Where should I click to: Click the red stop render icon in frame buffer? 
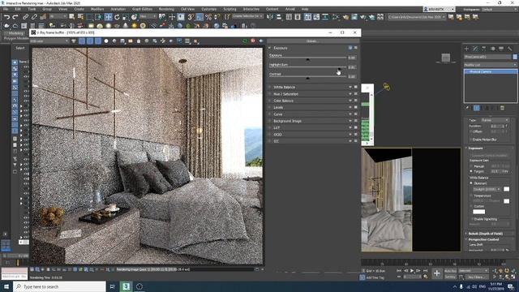click(253, 41)
